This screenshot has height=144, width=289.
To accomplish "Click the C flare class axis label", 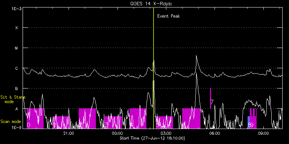I will point(17,68).
